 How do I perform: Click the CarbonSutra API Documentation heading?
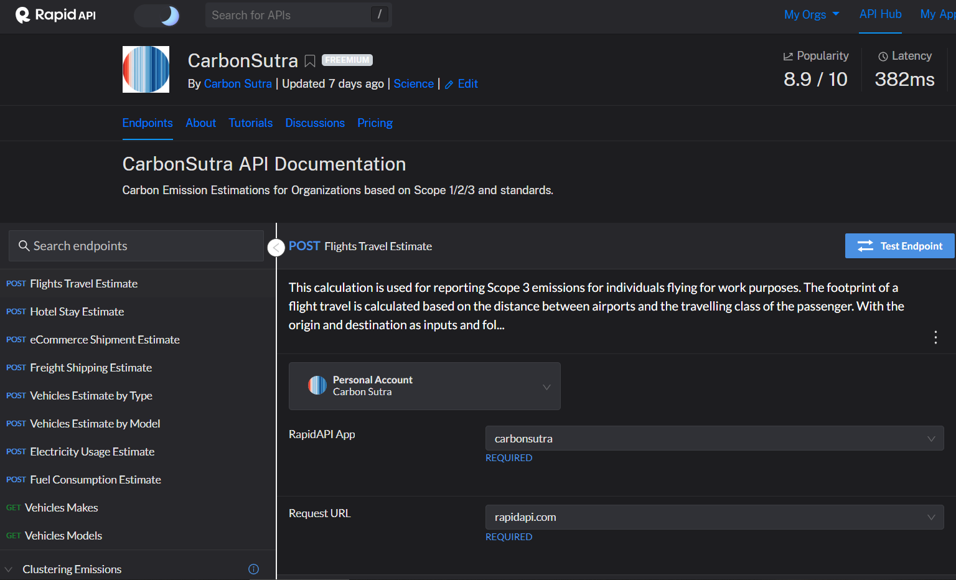point(264,164)
